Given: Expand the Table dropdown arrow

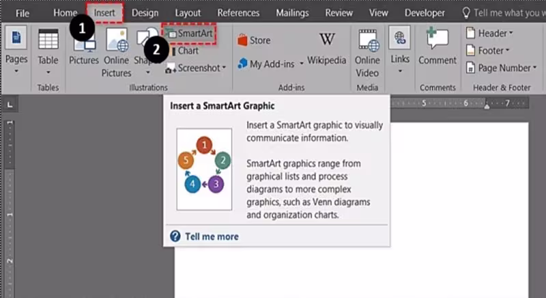Looking at the screenshot, I should click(48, 72).
